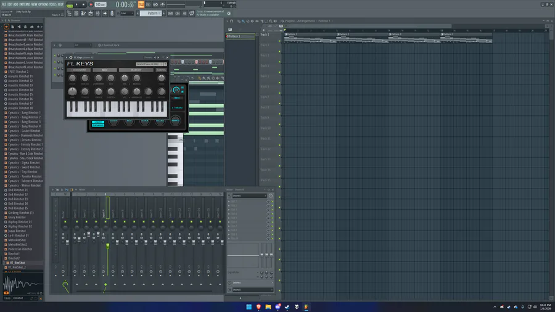This screenshot has height=312, width=555.
Task: Click the FL Keys Tune knob
Action: pyautogui.click(x=162, y=78)
